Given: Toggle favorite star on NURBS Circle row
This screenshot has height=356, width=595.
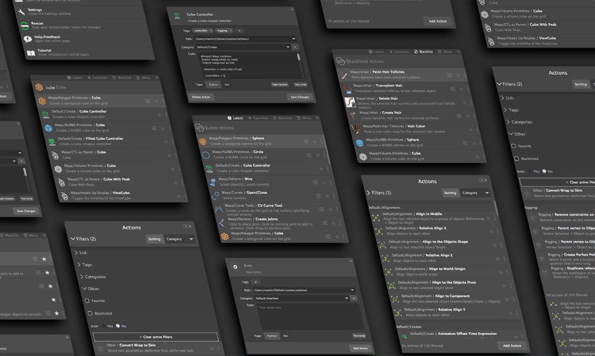Looking at the screenshot, I should (x=319, y=155).
